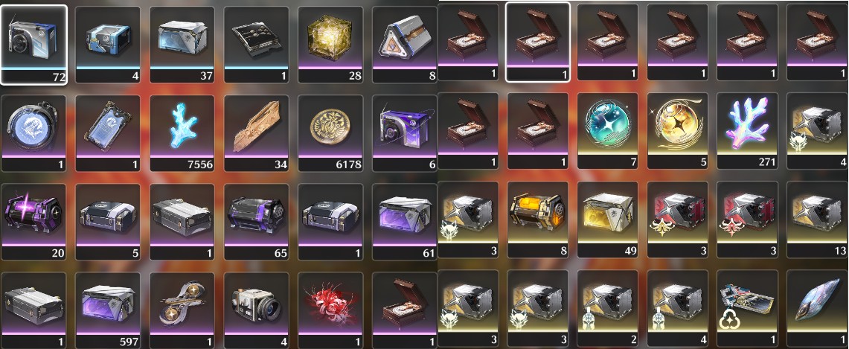Select the purple glowing canister, count 20
The image size is (849, 349).
pos(33,222)
